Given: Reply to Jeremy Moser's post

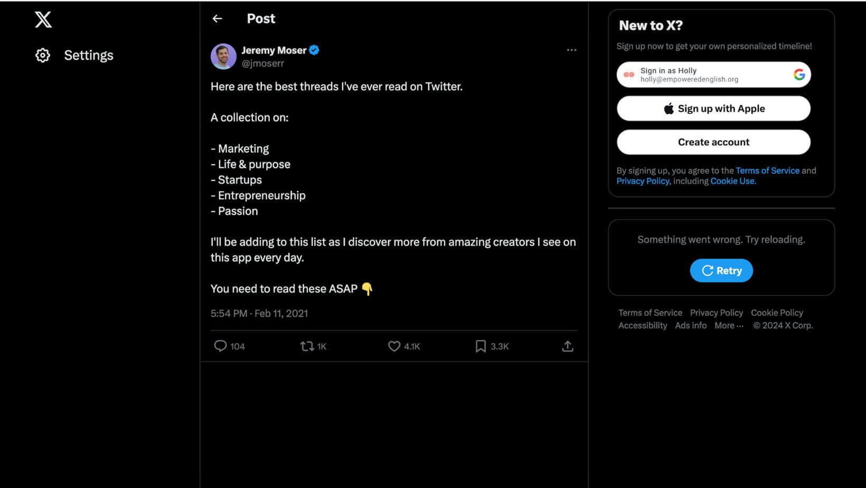Looking at the screenshot, I should pos(221,346).
